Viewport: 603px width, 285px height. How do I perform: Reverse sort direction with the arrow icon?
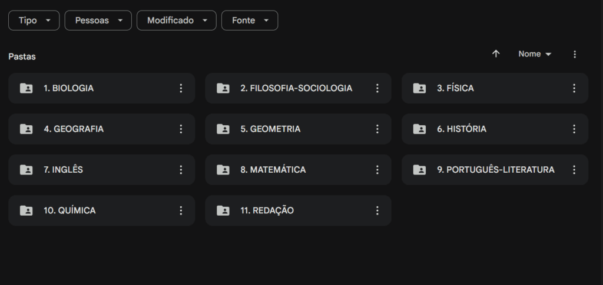[x=496, y=54]
